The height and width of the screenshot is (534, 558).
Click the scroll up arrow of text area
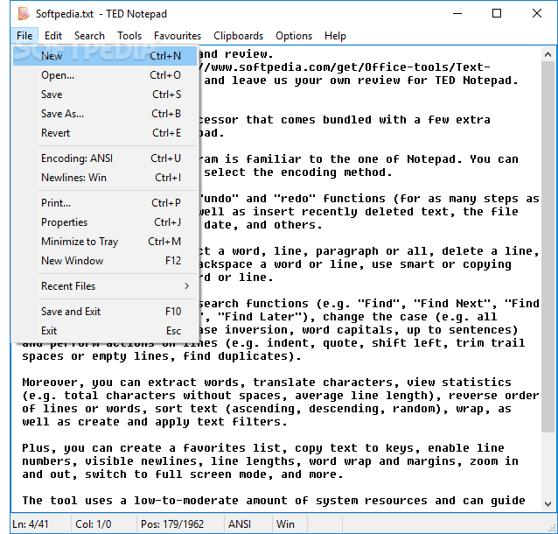coord(548,54)
